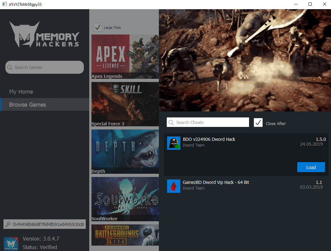Load the BDO v324906 Dword Hack
The image size is (331, 251).
311,167
